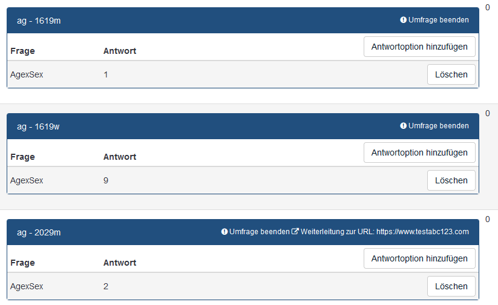The height and width of the screenshot is (305, 498).
Task: Click the answer value 9 in ag - 1619w
Action: pos(106,180)
